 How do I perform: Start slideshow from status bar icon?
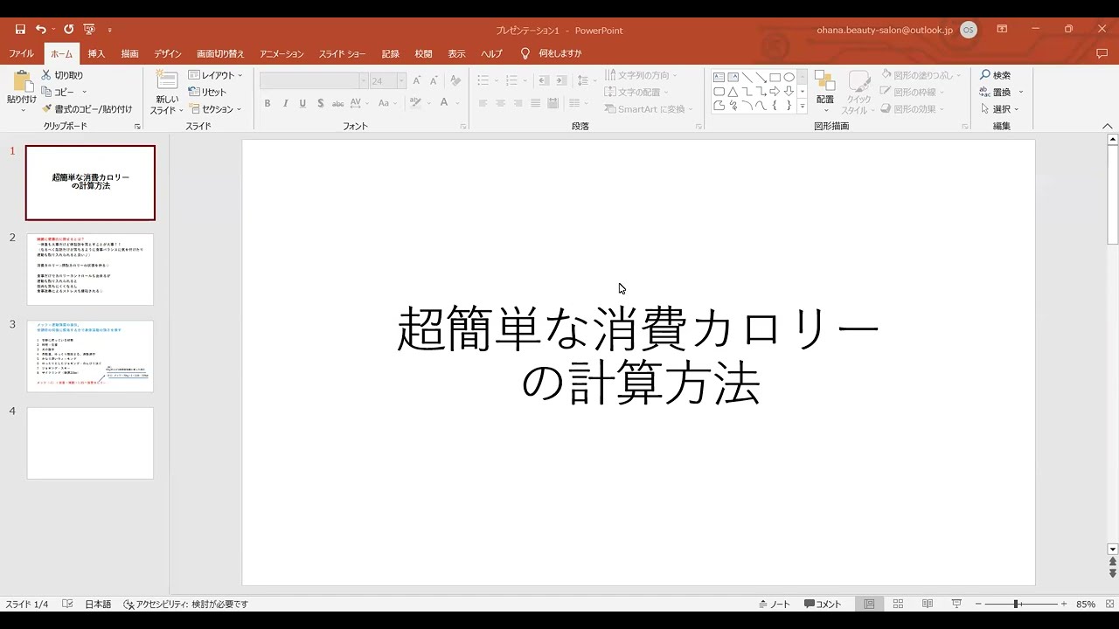click(x=956, y=604)
